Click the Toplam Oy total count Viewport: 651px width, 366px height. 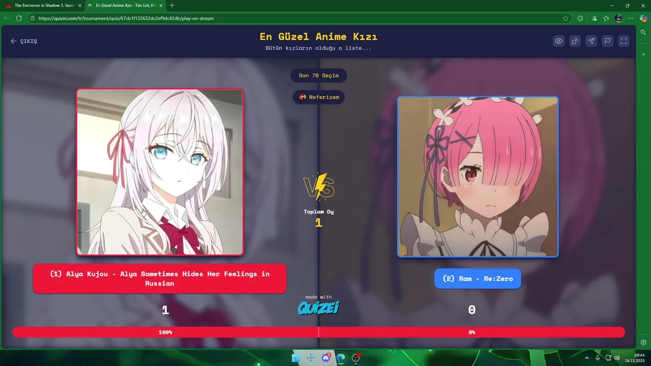[x=319, y=223]
